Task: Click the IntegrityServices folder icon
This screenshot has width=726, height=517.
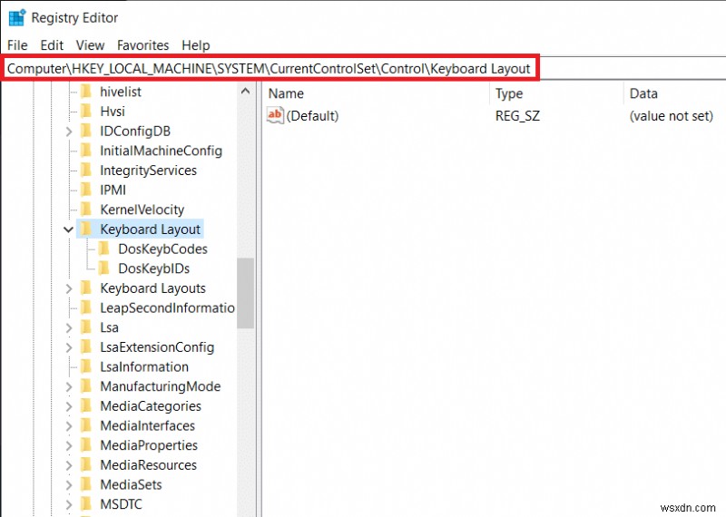Action: tap(86, 171)
